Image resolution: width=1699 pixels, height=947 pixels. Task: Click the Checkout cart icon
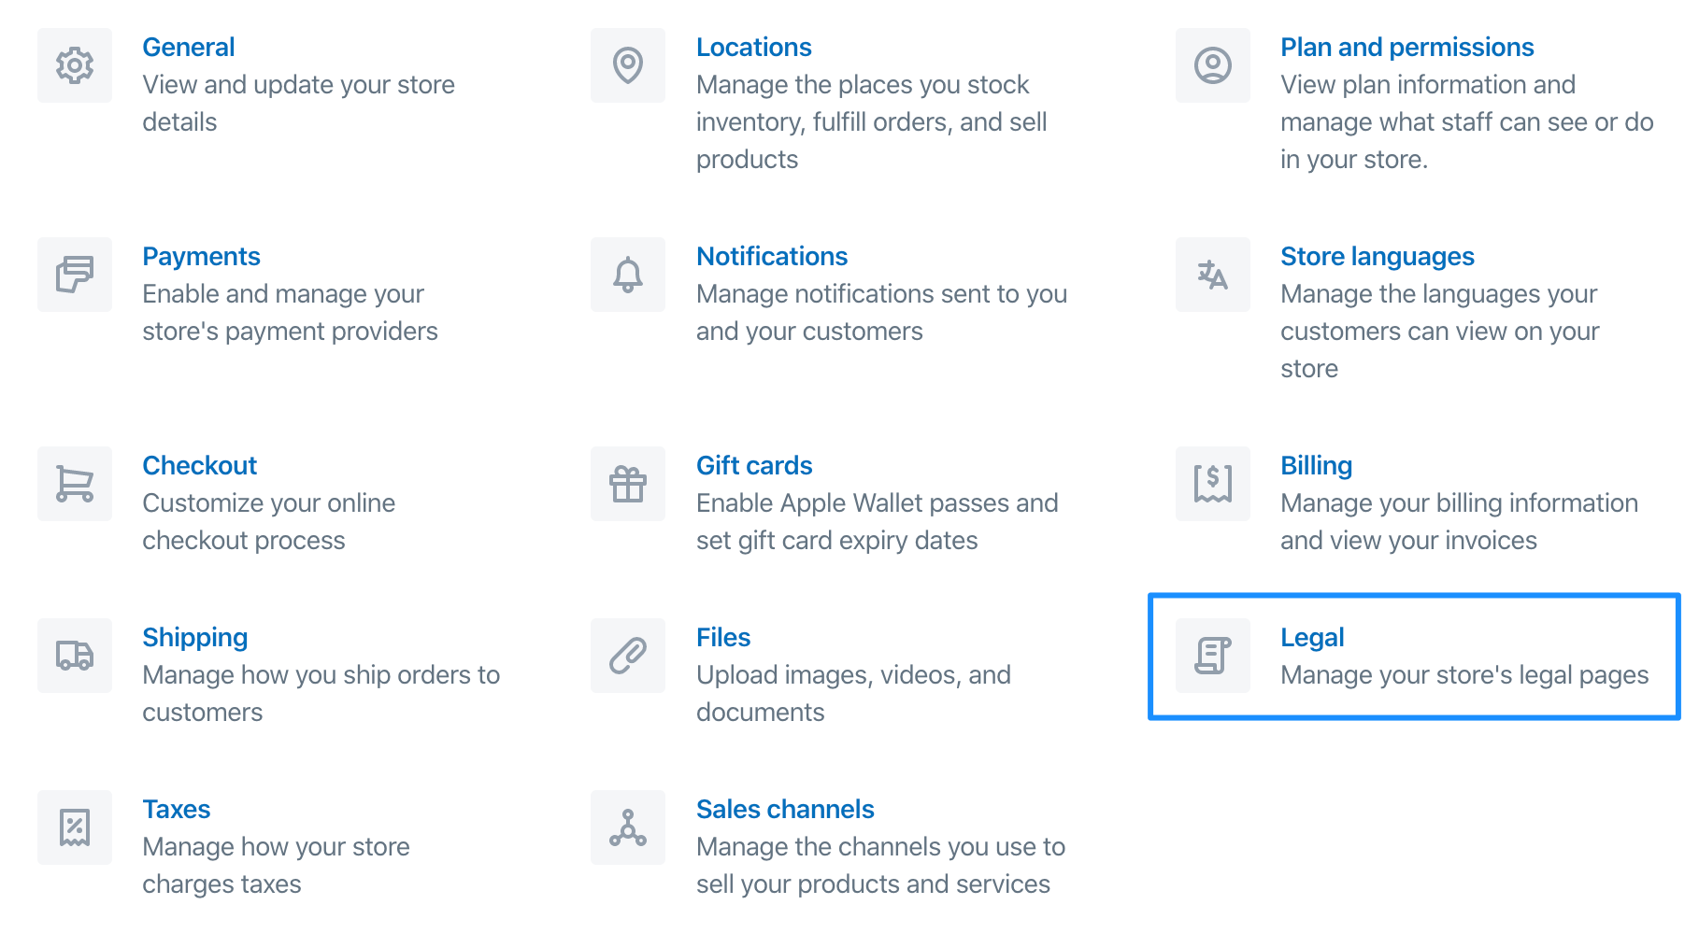[x=75, y=484]
